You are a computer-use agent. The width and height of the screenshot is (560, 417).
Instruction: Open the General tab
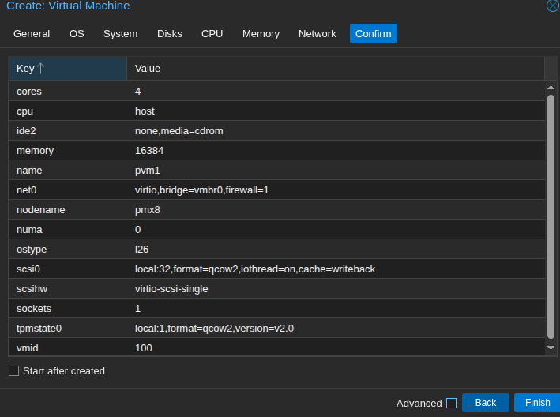(x=32, y=34)
